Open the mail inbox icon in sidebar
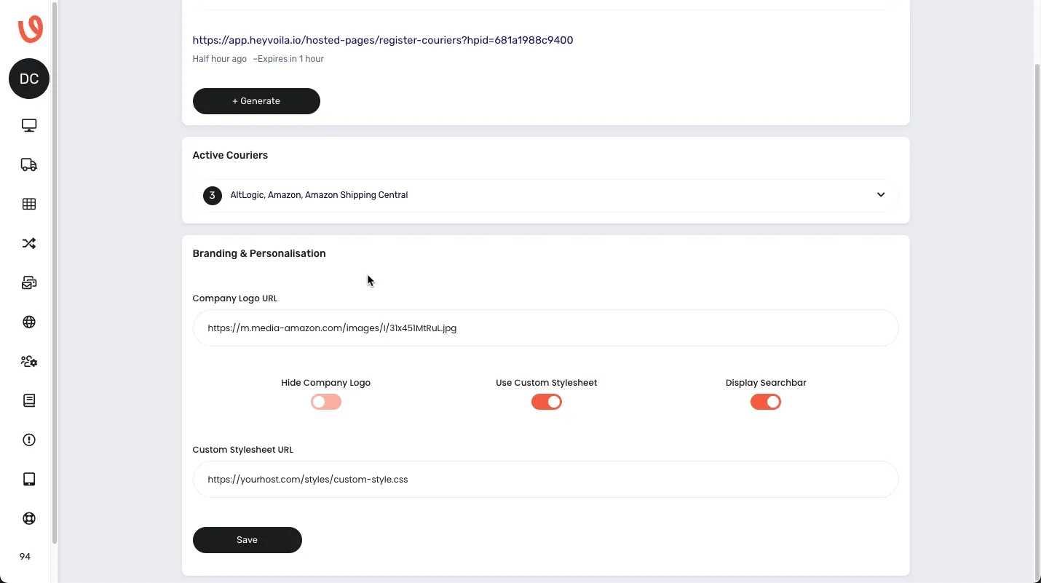The image size is (1041, 583). (x=29, y=282)
